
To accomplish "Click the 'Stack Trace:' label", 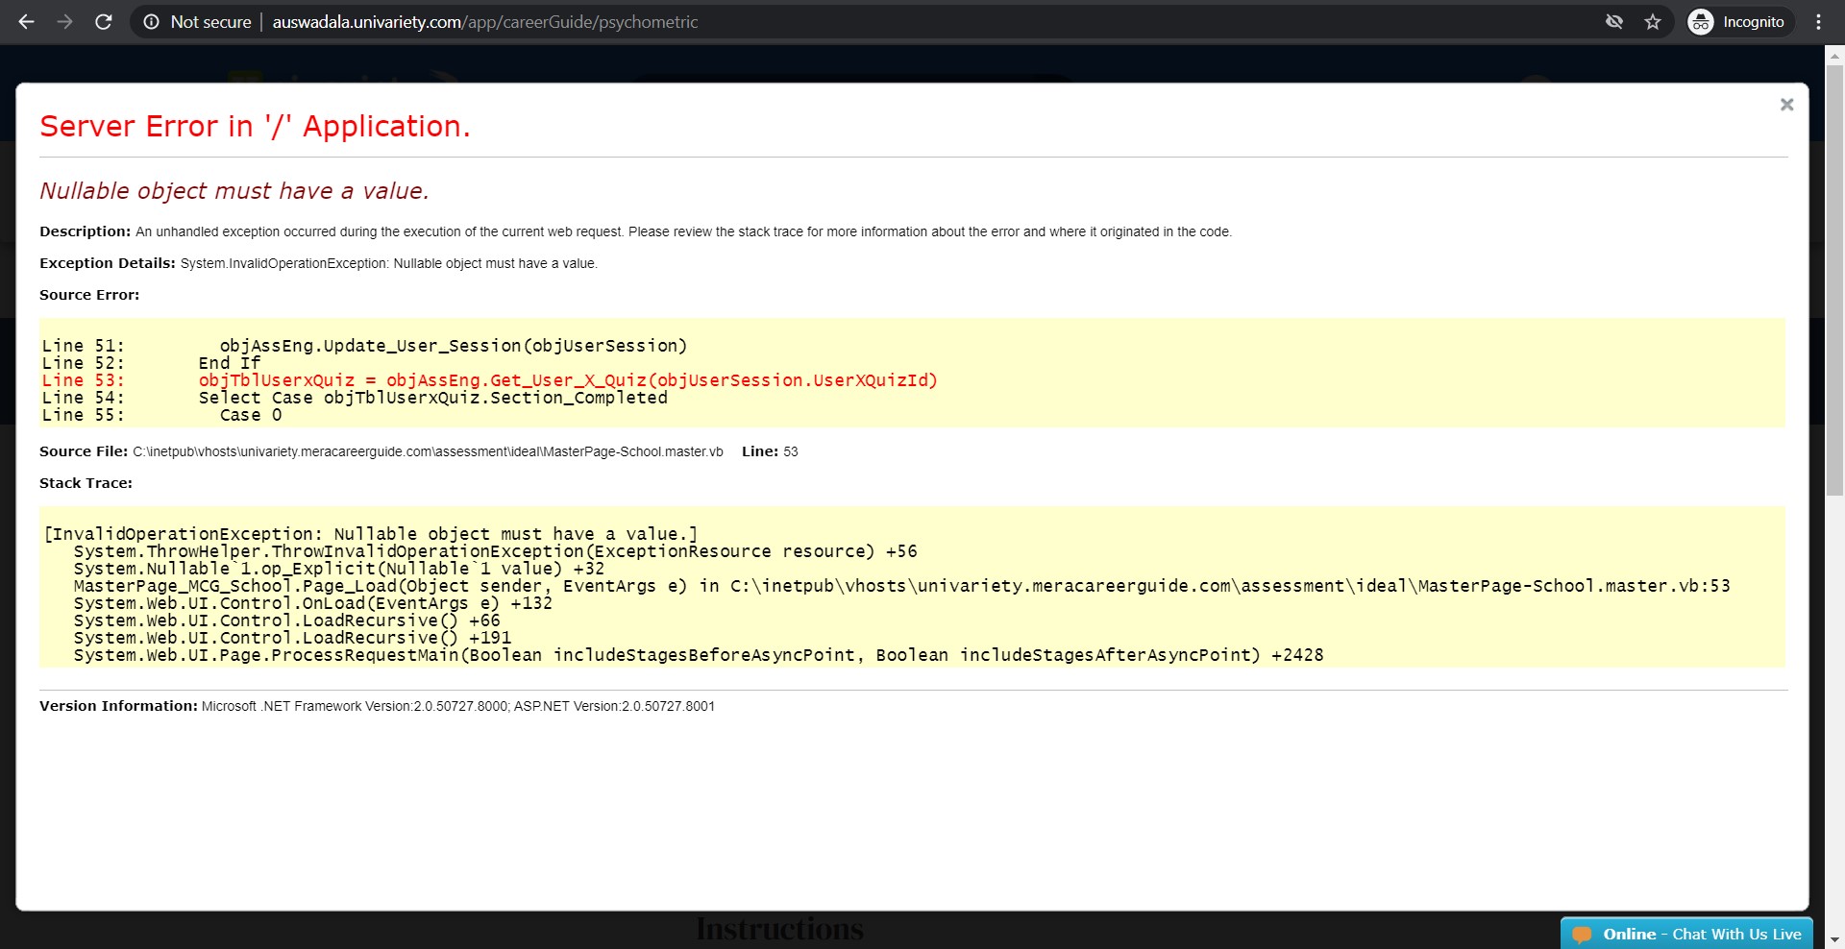I will pos(86,483).
